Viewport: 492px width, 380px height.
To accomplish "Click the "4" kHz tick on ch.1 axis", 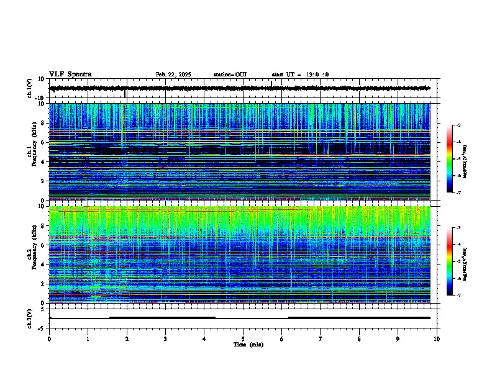I will click(43, 162).
